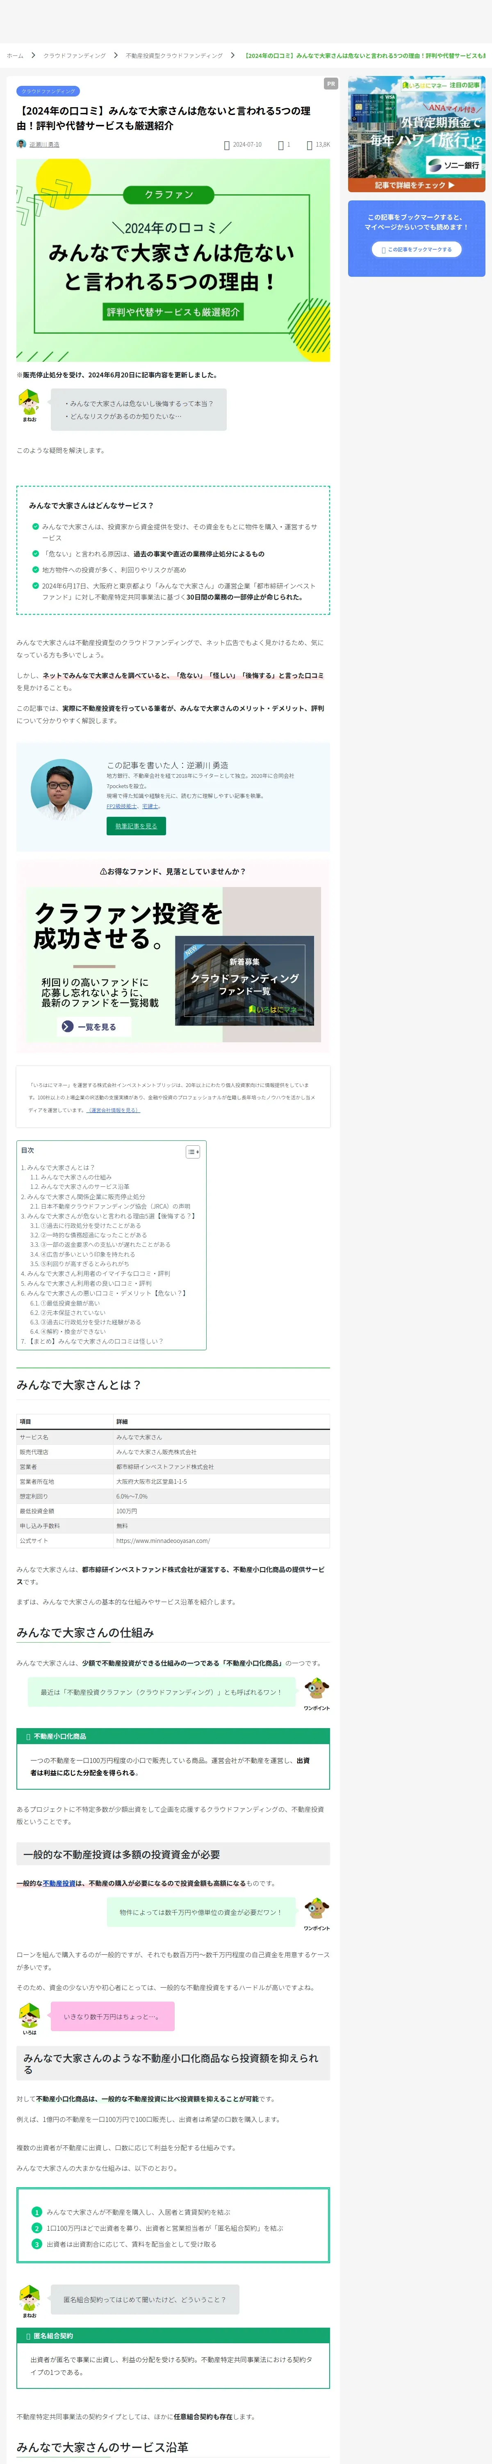Jump to 5. 良い口コミ・評判 in contents

[x=86, y=1284]
